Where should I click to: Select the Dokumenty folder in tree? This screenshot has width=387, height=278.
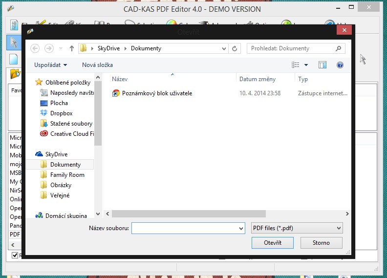[x=65, y=165]
